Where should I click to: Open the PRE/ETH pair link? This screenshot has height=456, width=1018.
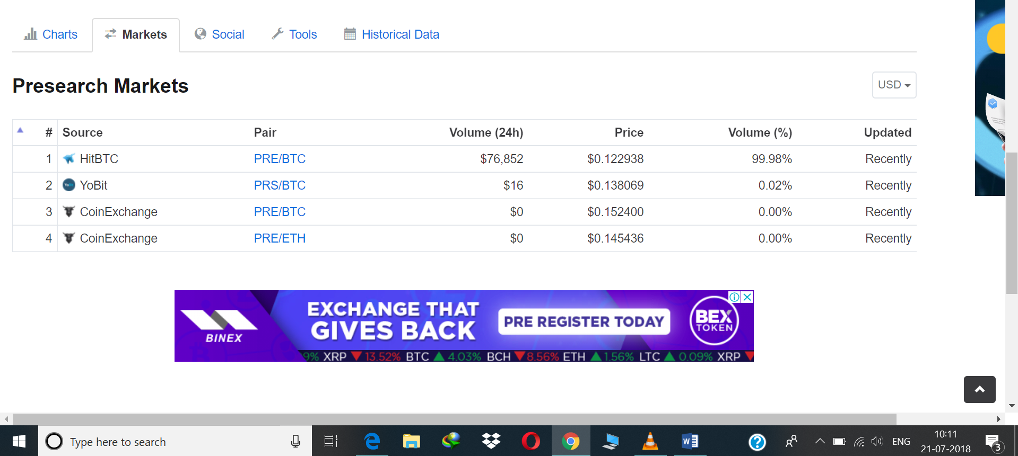coord(280,238)
